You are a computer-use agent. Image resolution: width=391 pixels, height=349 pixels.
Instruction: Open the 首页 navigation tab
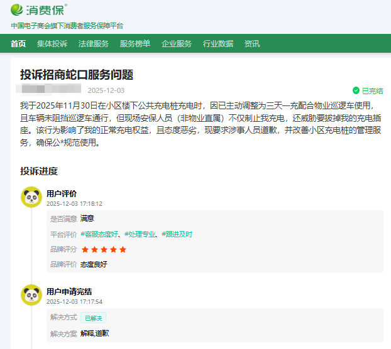(x=18, y=43)
